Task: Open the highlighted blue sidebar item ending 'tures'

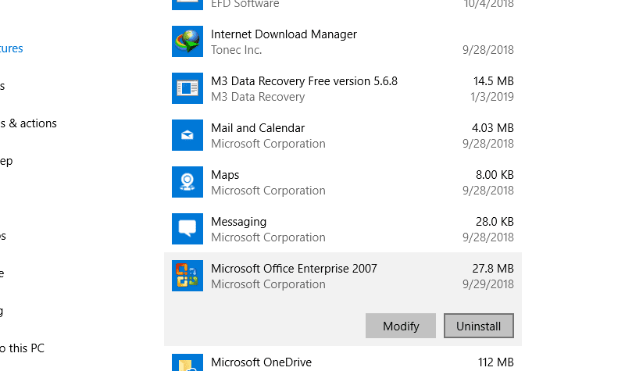Action: click(11, 48)
